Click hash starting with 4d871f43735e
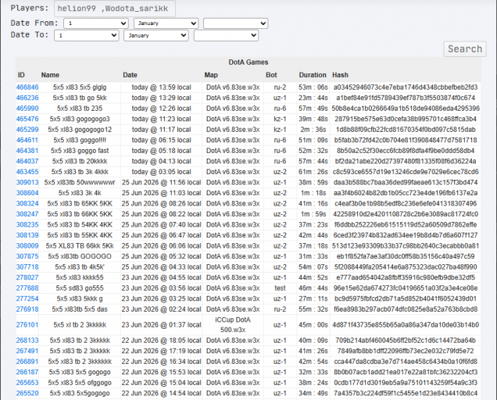 click(406, 325)
